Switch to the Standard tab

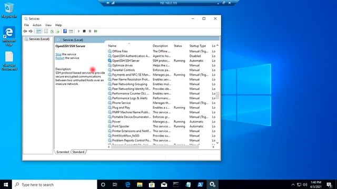[x=78, y=152]
